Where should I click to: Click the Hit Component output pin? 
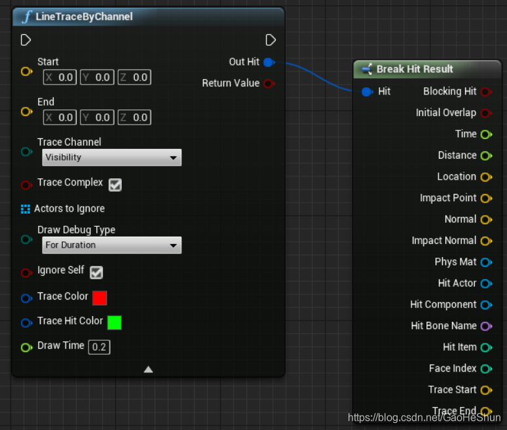click(x=486, y=305)
